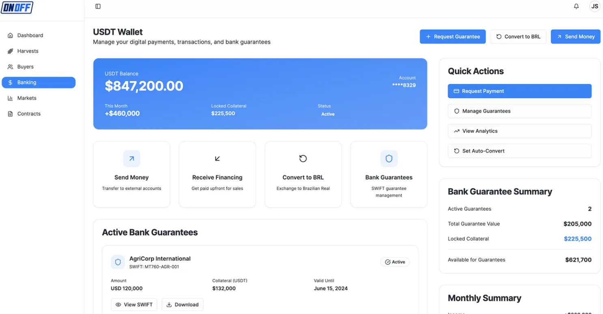This screenshot has height=314, width=603.
Task: Download the AgriCorp guarantee document
Action: [183, 305]
